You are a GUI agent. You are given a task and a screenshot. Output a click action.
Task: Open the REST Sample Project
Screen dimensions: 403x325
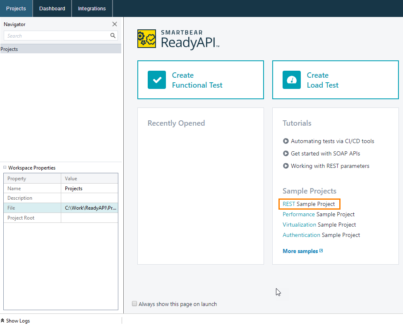point(309,204)
